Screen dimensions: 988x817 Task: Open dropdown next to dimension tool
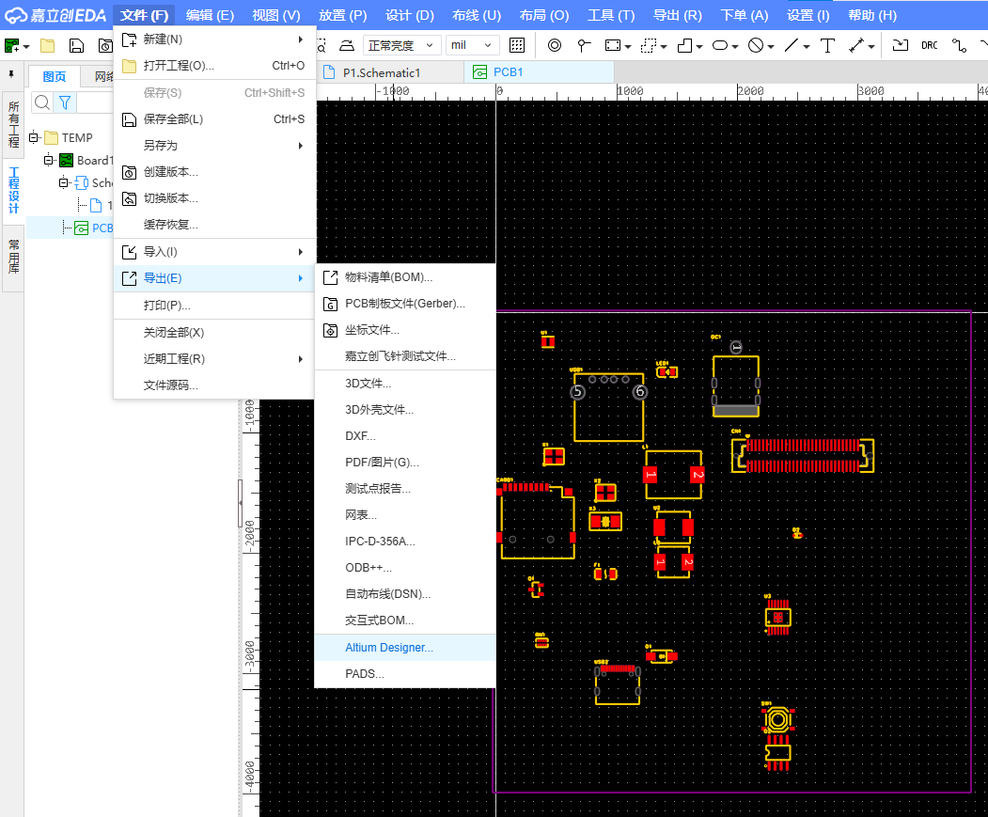pos(871,46)
